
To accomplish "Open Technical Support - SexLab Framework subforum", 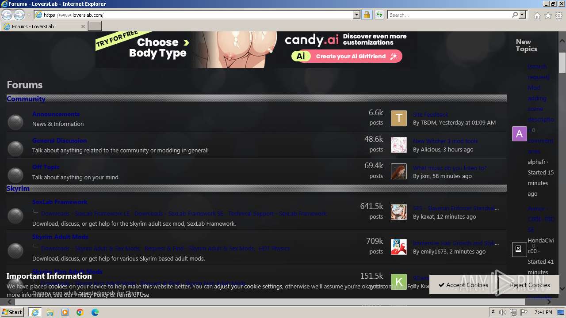I will click(277, 213).
